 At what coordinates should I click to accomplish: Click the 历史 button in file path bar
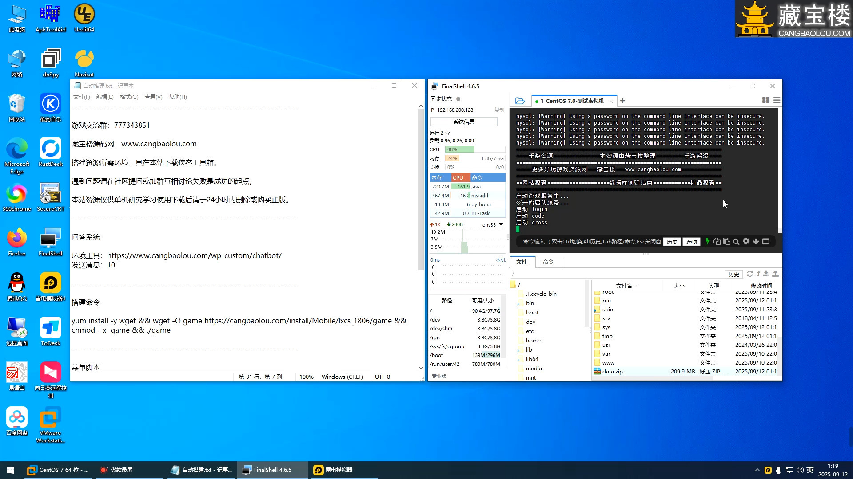coord(733,274)
